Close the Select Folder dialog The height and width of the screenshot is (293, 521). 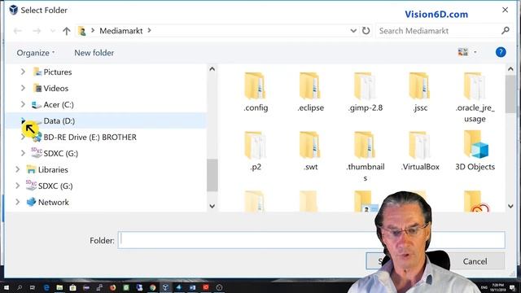tap(505, 10)
